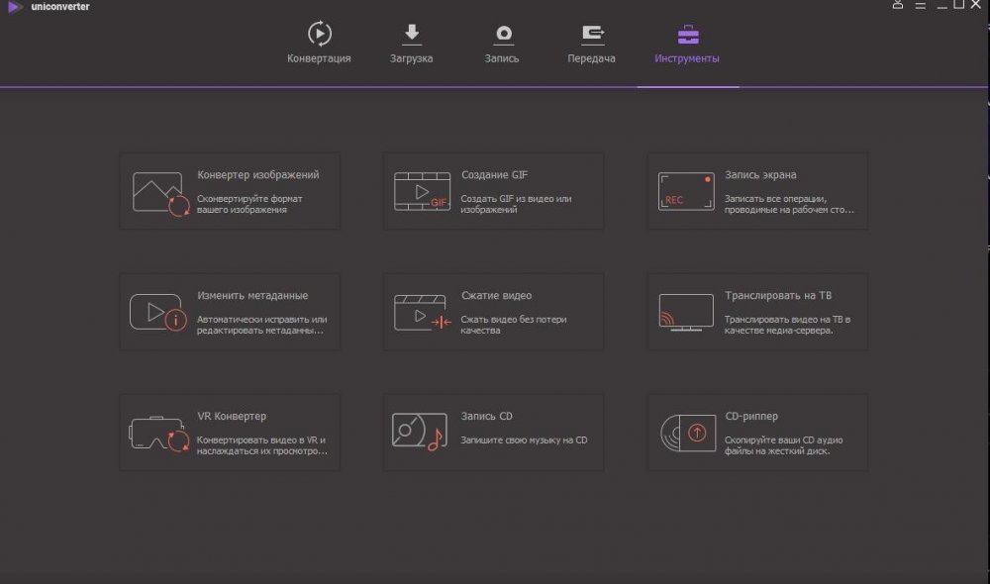Screen dimensions: 990x584
Task: Switch to the Передача tab
Action: pos(591,44)
